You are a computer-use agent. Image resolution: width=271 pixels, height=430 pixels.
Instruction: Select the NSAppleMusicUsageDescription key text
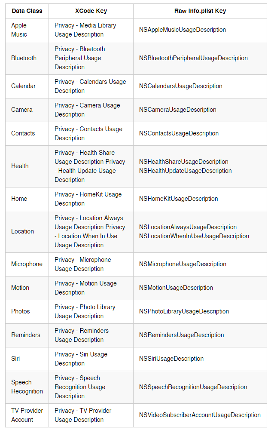[183, 30]
